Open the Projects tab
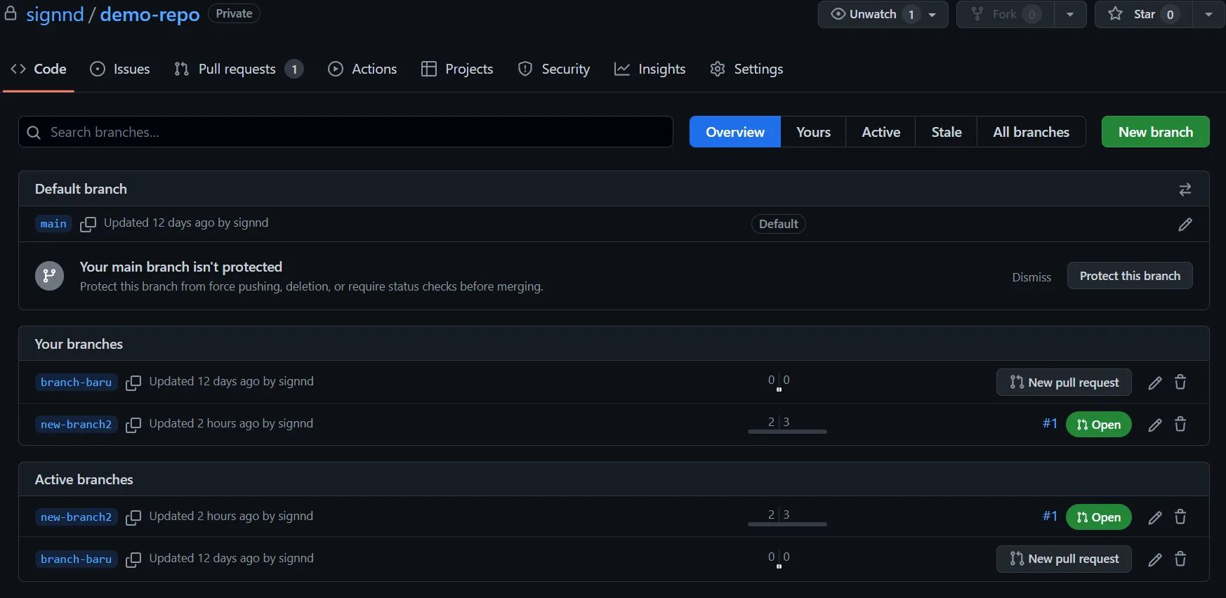This screenshot has width=1226, height=598. [x=457, y=69]
